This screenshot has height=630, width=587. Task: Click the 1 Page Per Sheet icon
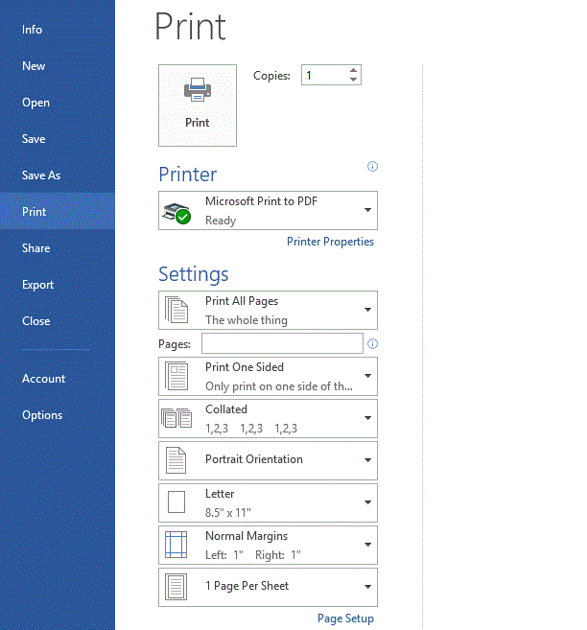point(176,587)
